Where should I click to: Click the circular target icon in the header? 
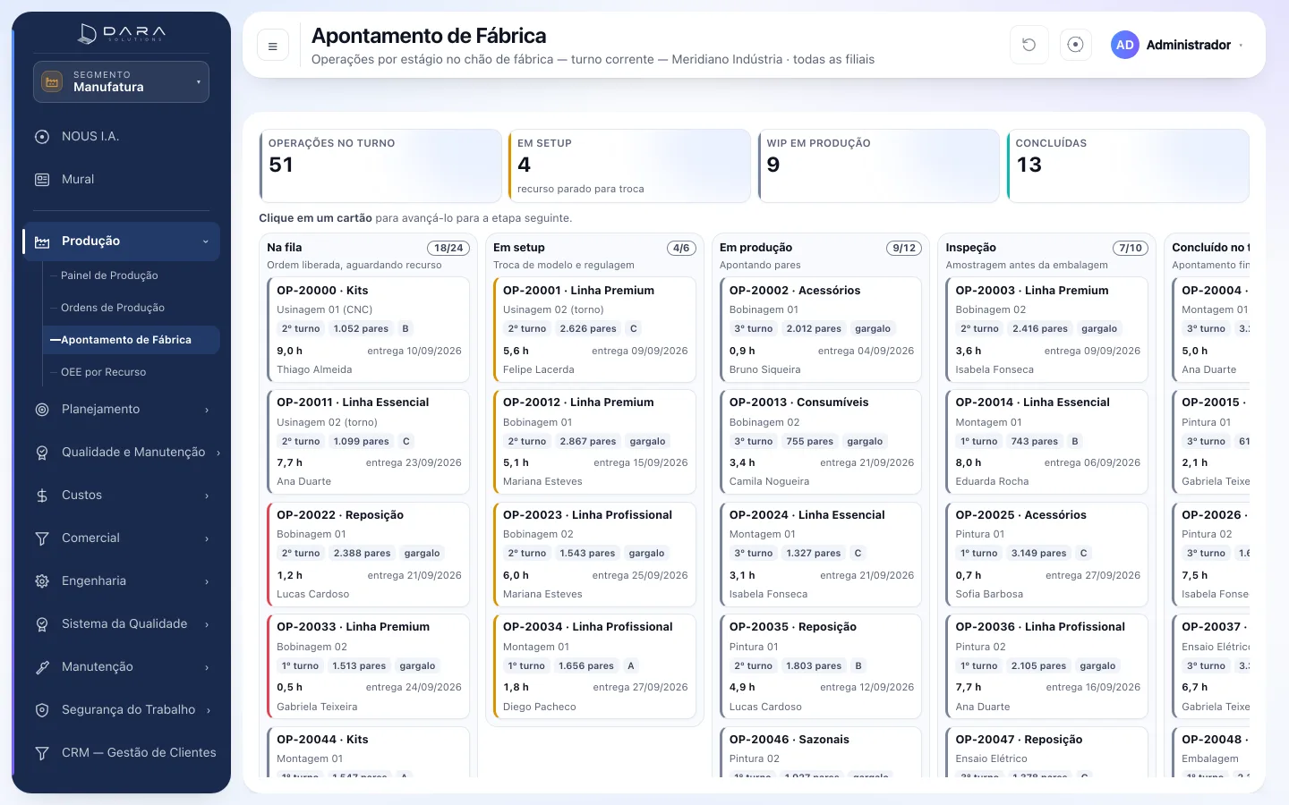click(x=1076, y=45)
